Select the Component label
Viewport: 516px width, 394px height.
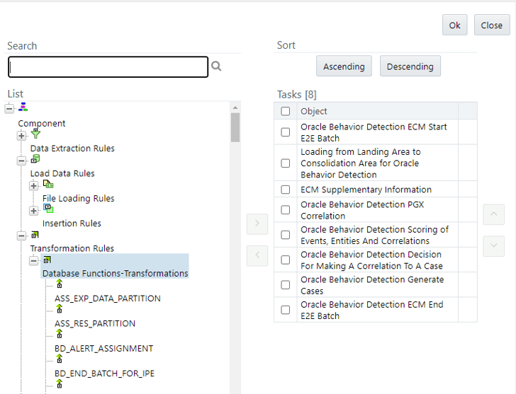pyautogui.click(x=41, y=124)
